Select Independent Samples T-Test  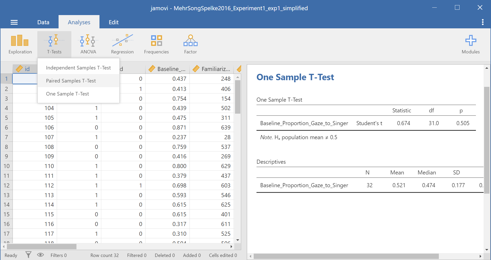[78, 68]
